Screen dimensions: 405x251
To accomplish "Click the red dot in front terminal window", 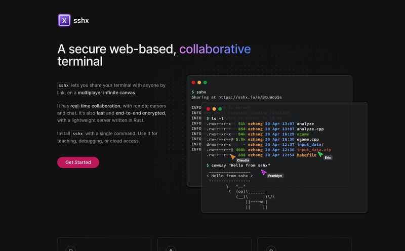I will [x=208, y=109].
